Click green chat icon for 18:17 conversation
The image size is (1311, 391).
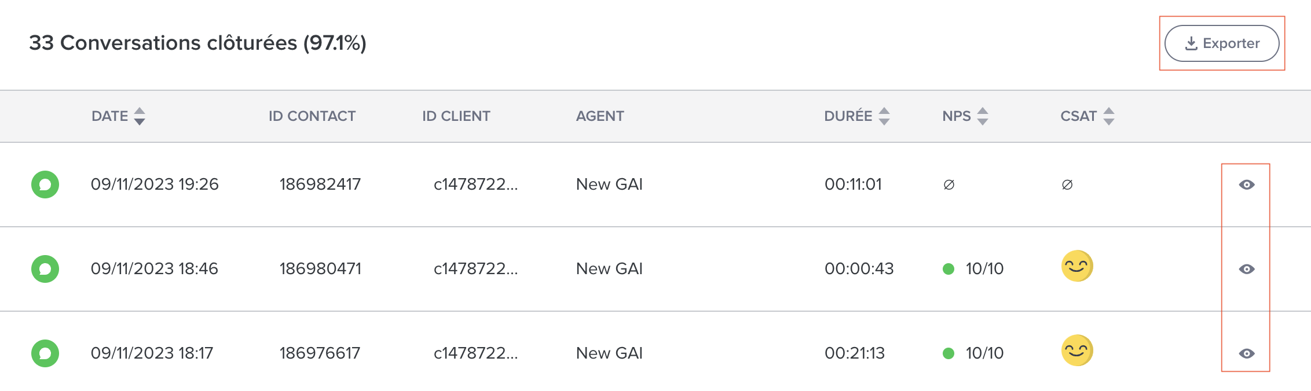tap(45, 353)
